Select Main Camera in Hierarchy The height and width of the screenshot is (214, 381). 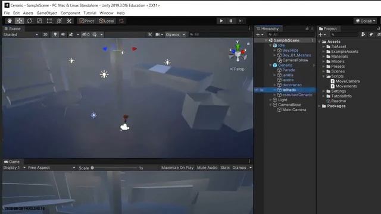294,109
